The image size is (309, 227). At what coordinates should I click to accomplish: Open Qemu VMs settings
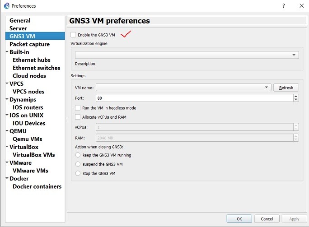point(28,139)
